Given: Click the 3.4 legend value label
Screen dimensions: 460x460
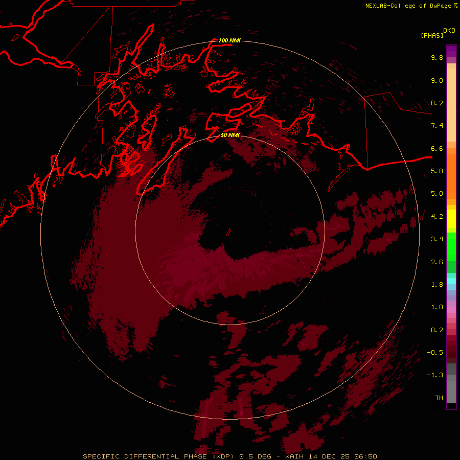Looking at the screenshot, I should point(437,239).
